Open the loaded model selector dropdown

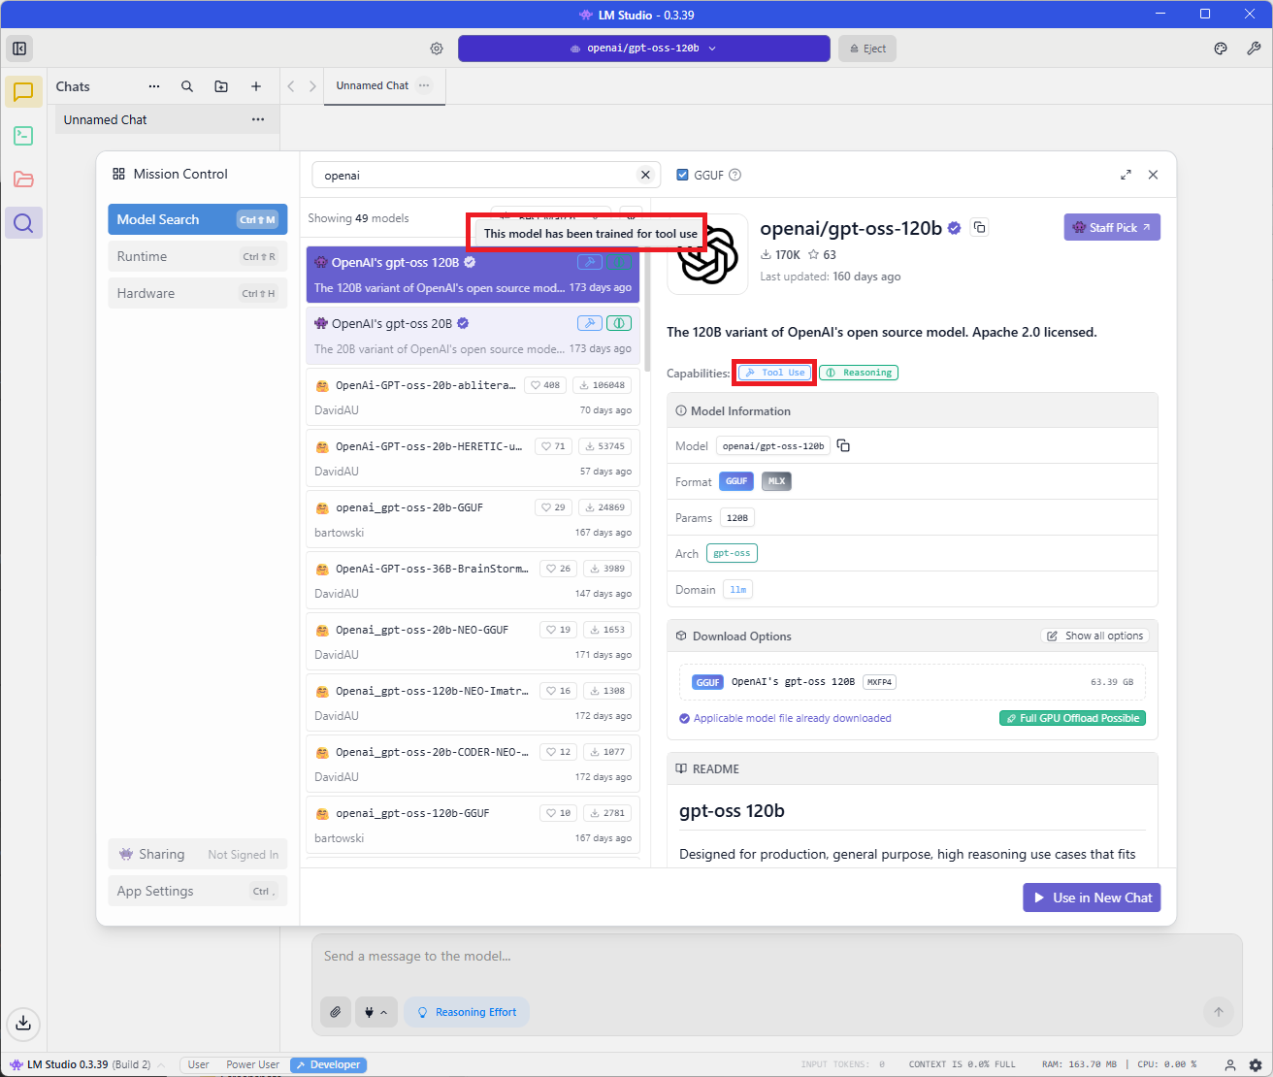[x=643, y=49]
